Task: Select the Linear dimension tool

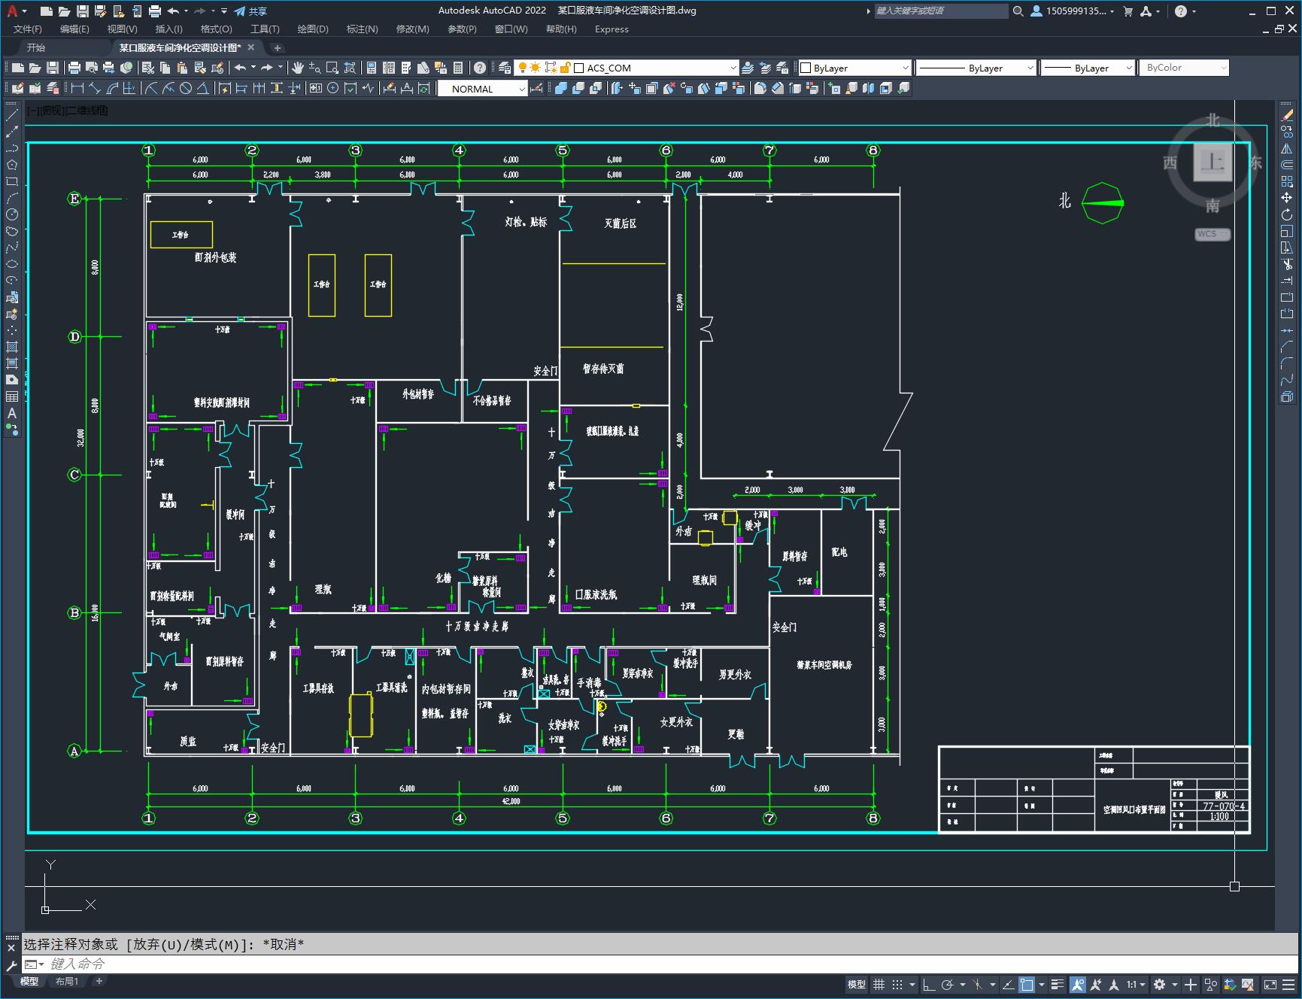Action: click(77, 88)
